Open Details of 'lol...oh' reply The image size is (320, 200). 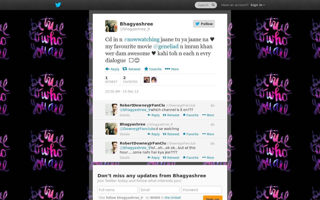[x=125, y=158]
